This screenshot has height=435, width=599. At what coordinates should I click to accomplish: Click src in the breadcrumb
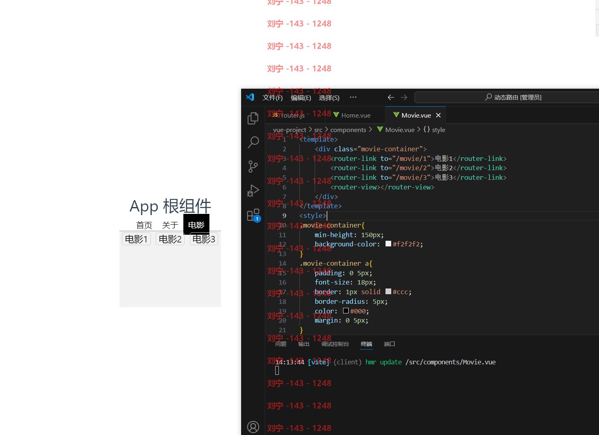[318, 130]
